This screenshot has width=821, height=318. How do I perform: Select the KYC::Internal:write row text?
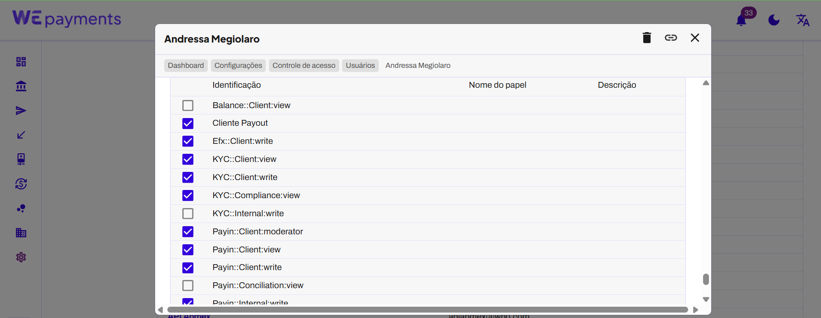pyautogui.click(x=248, y=214)
